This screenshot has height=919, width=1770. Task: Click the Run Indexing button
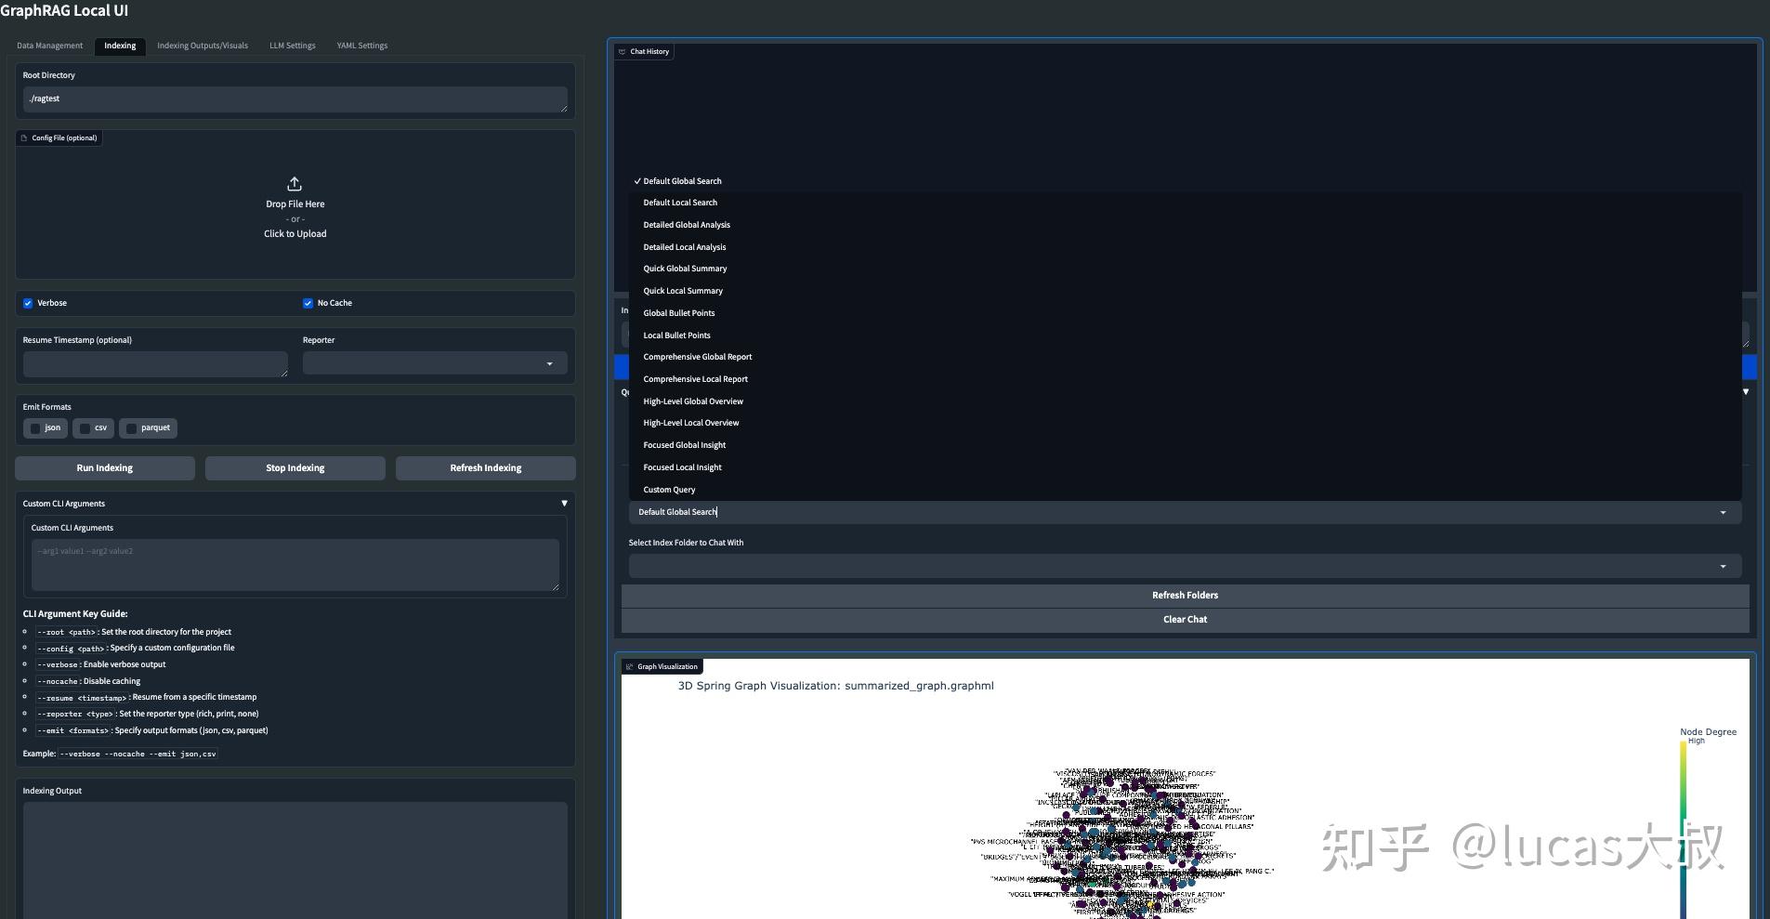pos(104,467)
